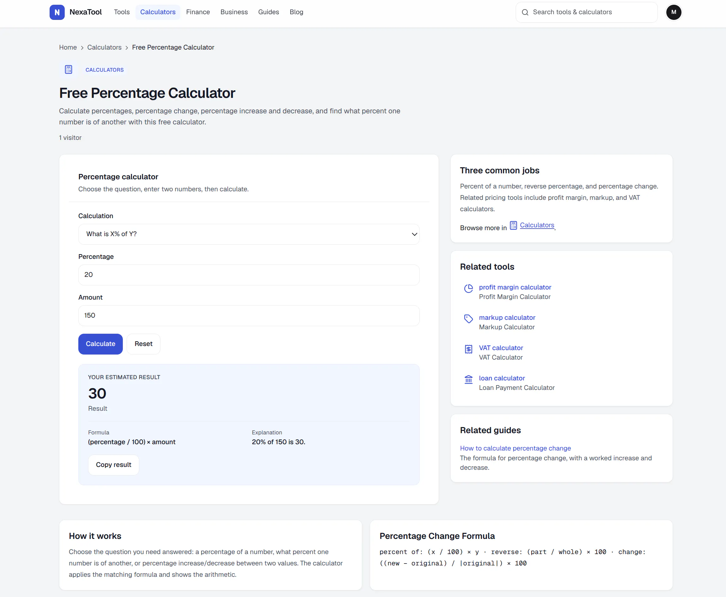
Task: Click the Calculate button
Action: [x=100, y=344]
